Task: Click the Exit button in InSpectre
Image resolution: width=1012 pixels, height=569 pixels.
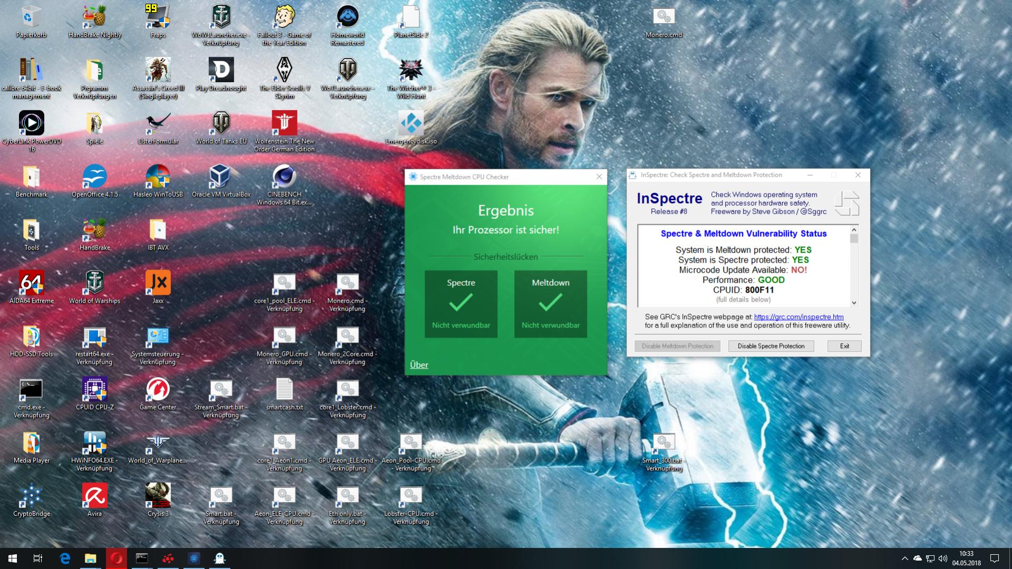Action: coord(844,346)
